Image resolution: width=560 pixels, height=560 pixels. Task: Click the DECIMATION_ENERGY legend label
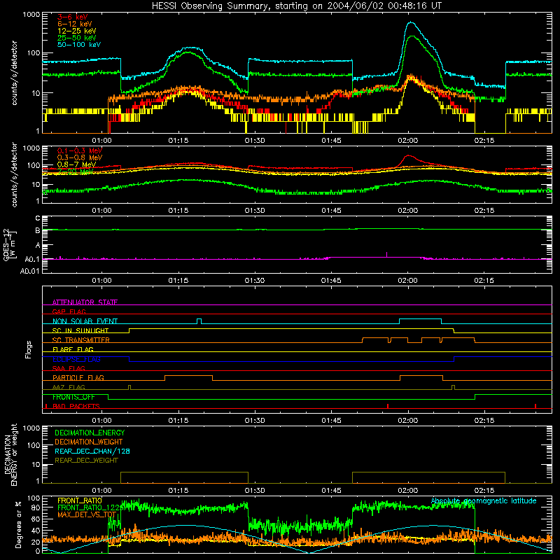pyautogui.click(x=90, y=433)
